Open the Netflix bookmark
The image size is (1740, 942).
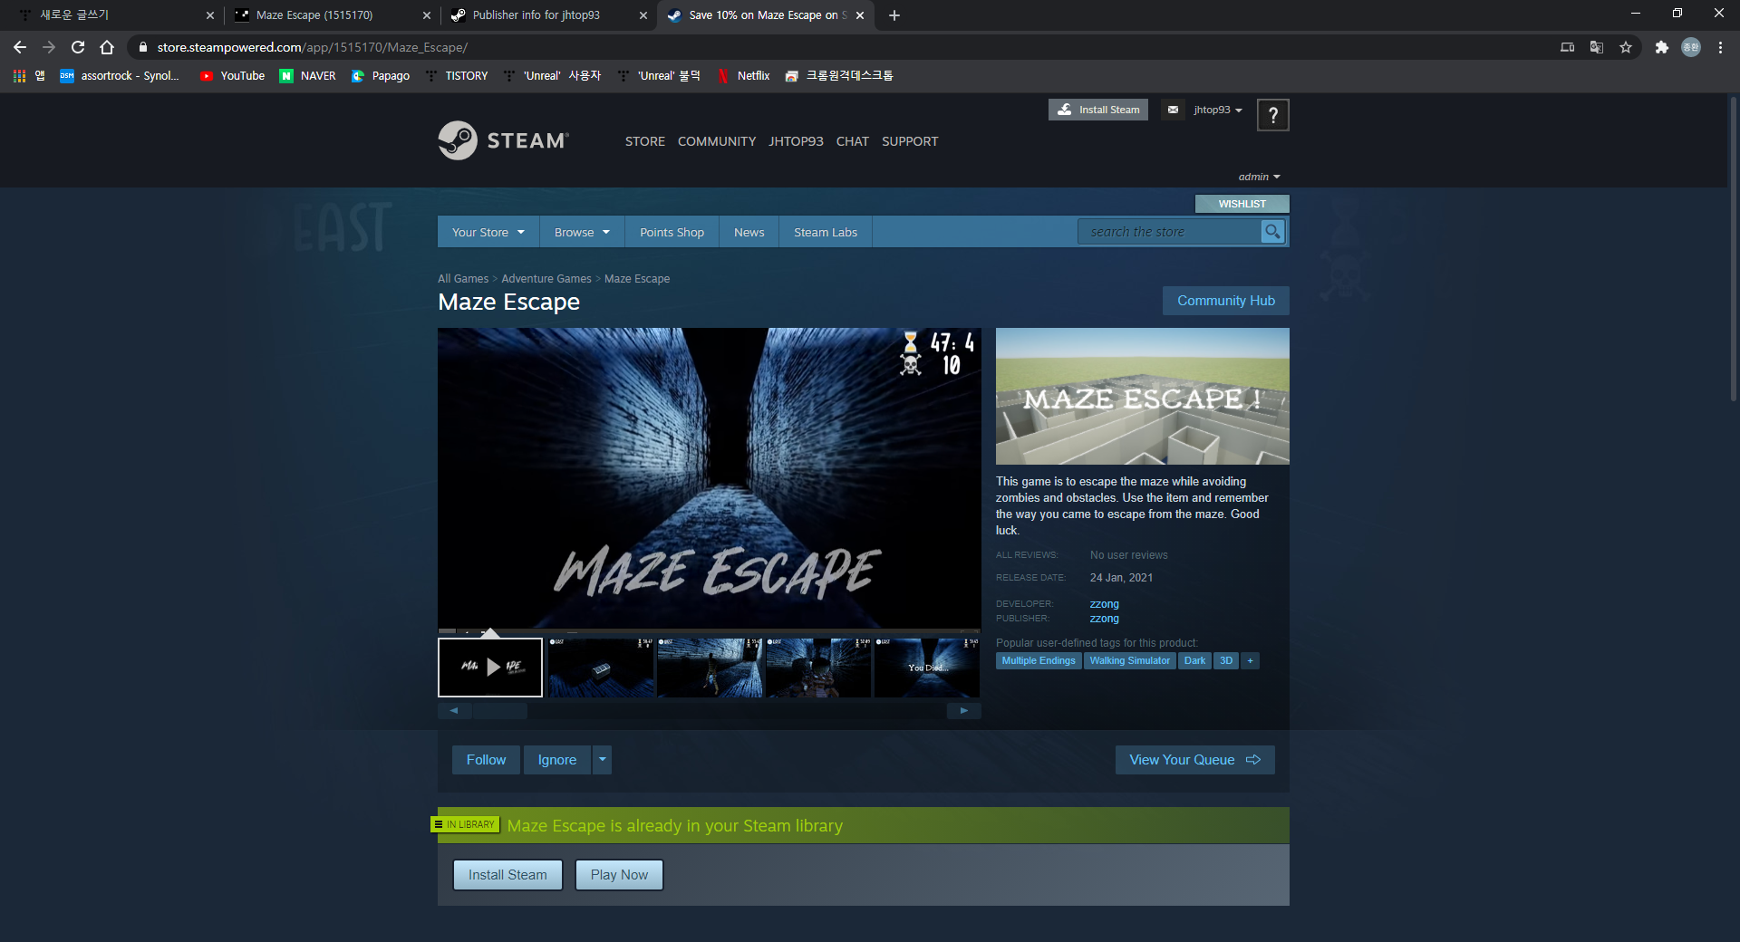click(743, 76)
